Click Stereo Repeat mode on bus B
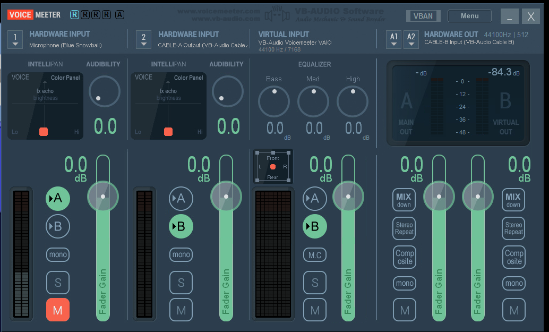This screenshot has height=332, width=549. coord(513,228)
